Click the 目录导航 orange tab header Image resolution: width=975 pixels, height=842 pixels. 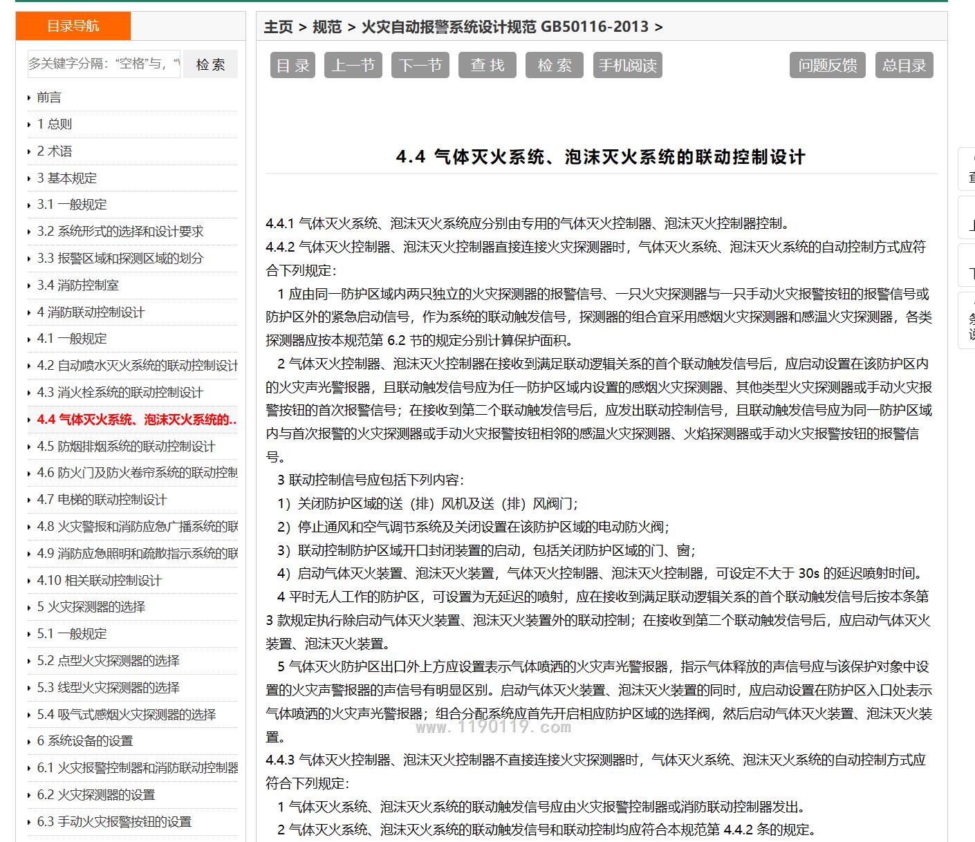[73, 26]
